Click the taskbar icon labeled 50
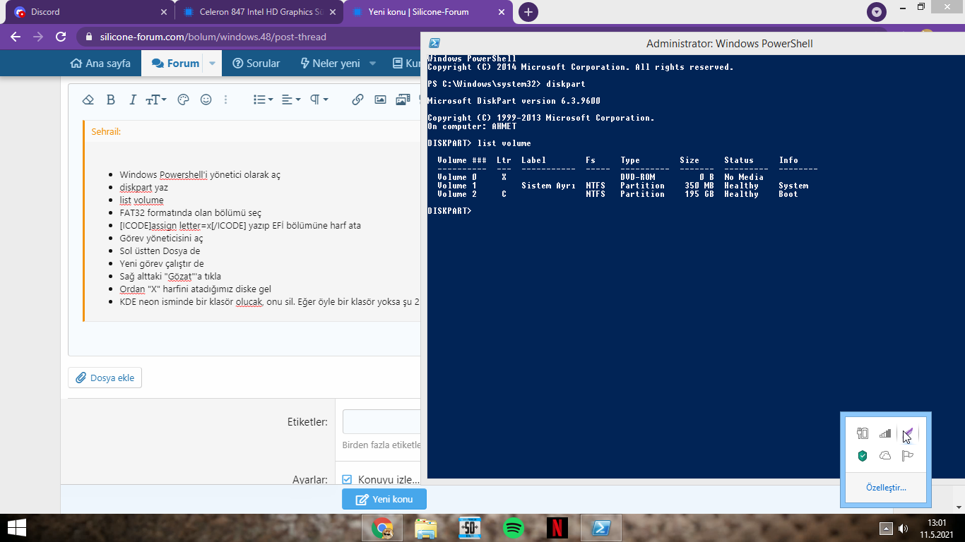The image size is (965, 542). point(470,528)
